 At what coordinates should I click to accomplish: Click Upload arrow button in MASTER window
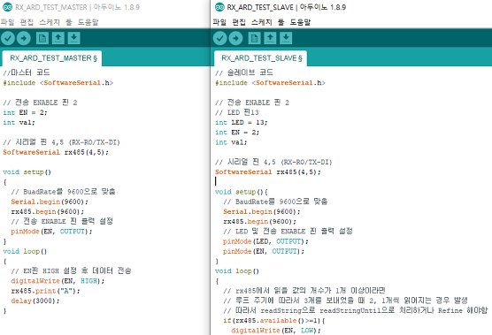(x=24, y=38)
